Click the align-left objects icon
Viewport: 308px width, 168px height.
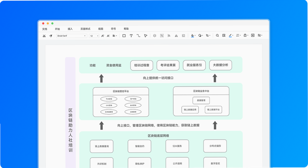click(169, 36)
